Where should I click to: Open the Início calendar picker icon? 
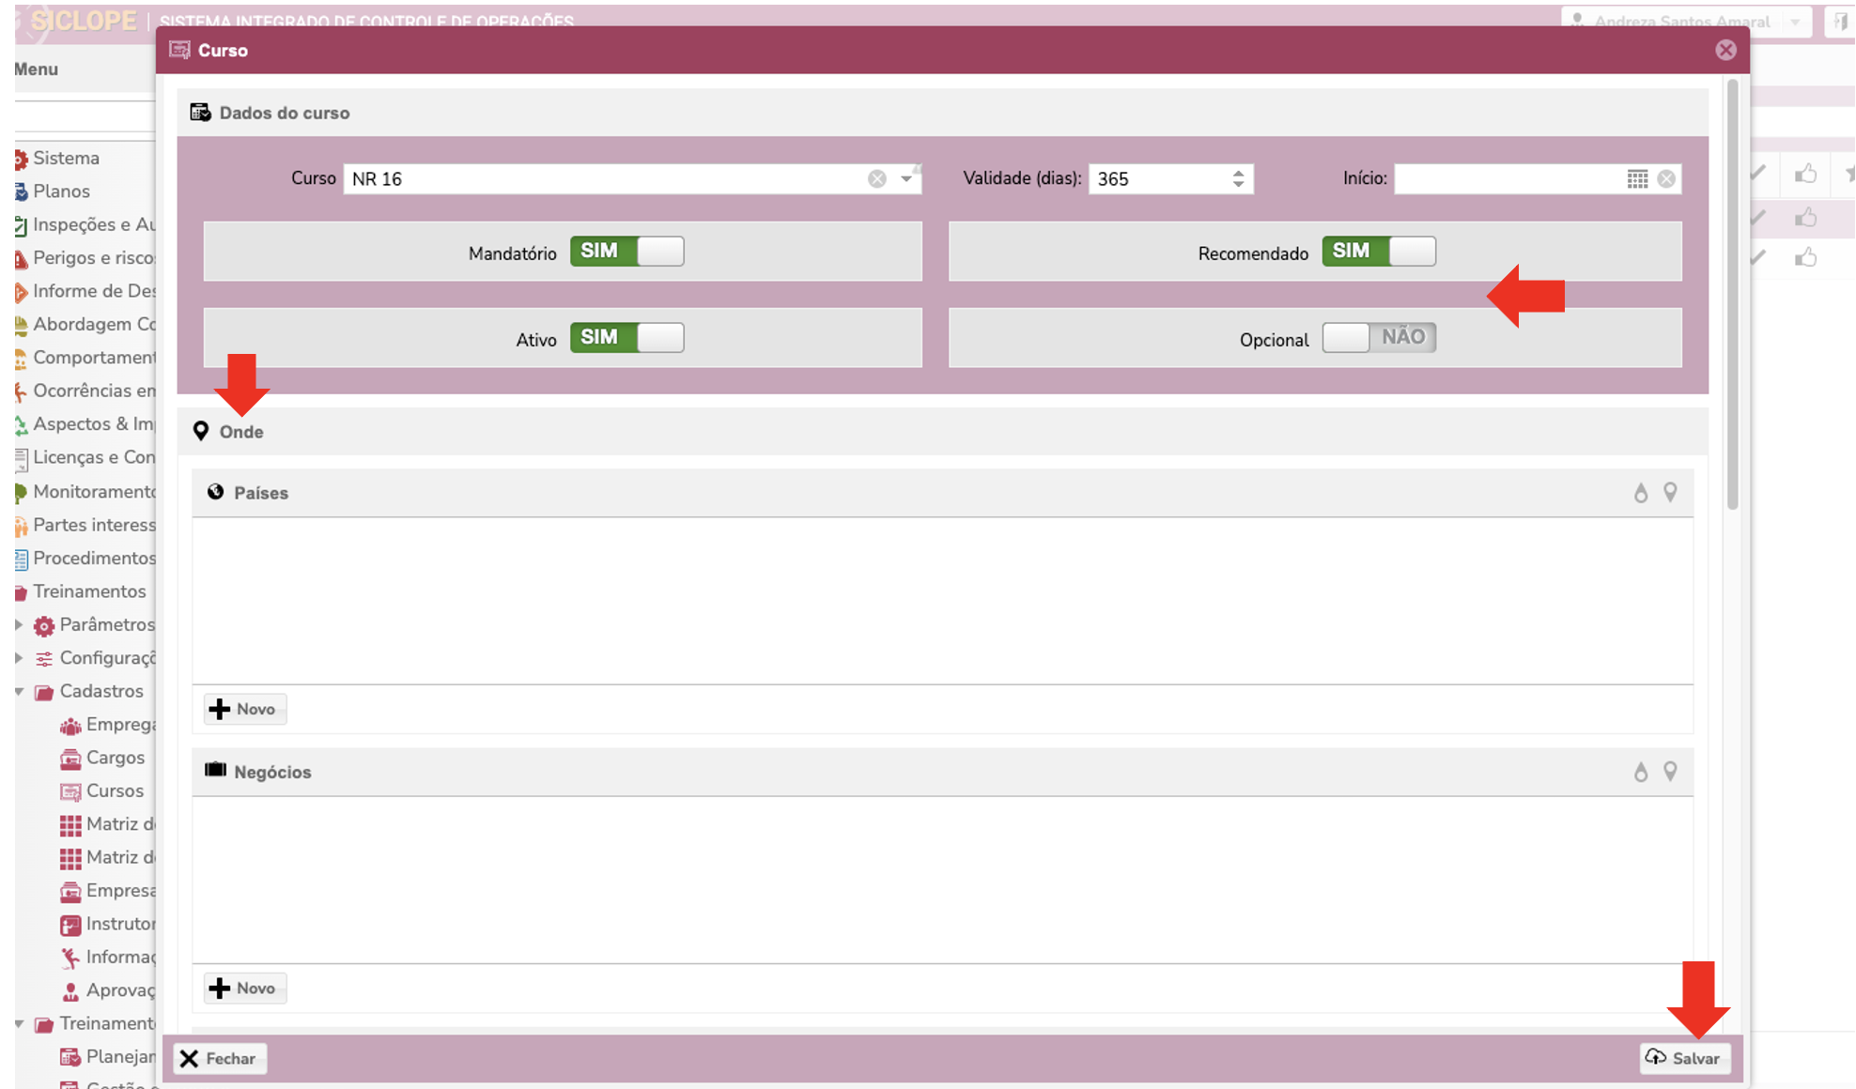pos(1637,178)
